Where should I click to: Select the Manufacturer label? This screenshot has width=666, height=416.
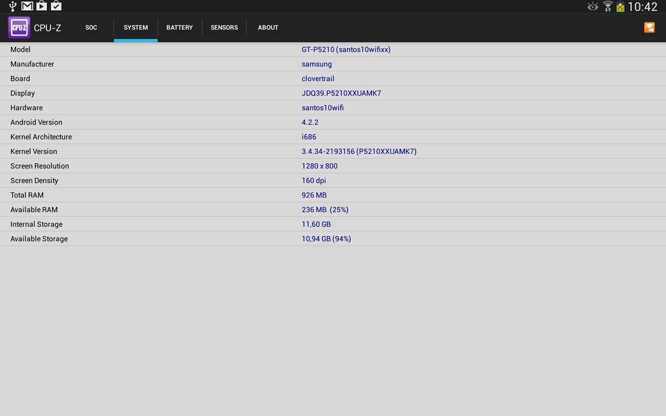[32, 64]
